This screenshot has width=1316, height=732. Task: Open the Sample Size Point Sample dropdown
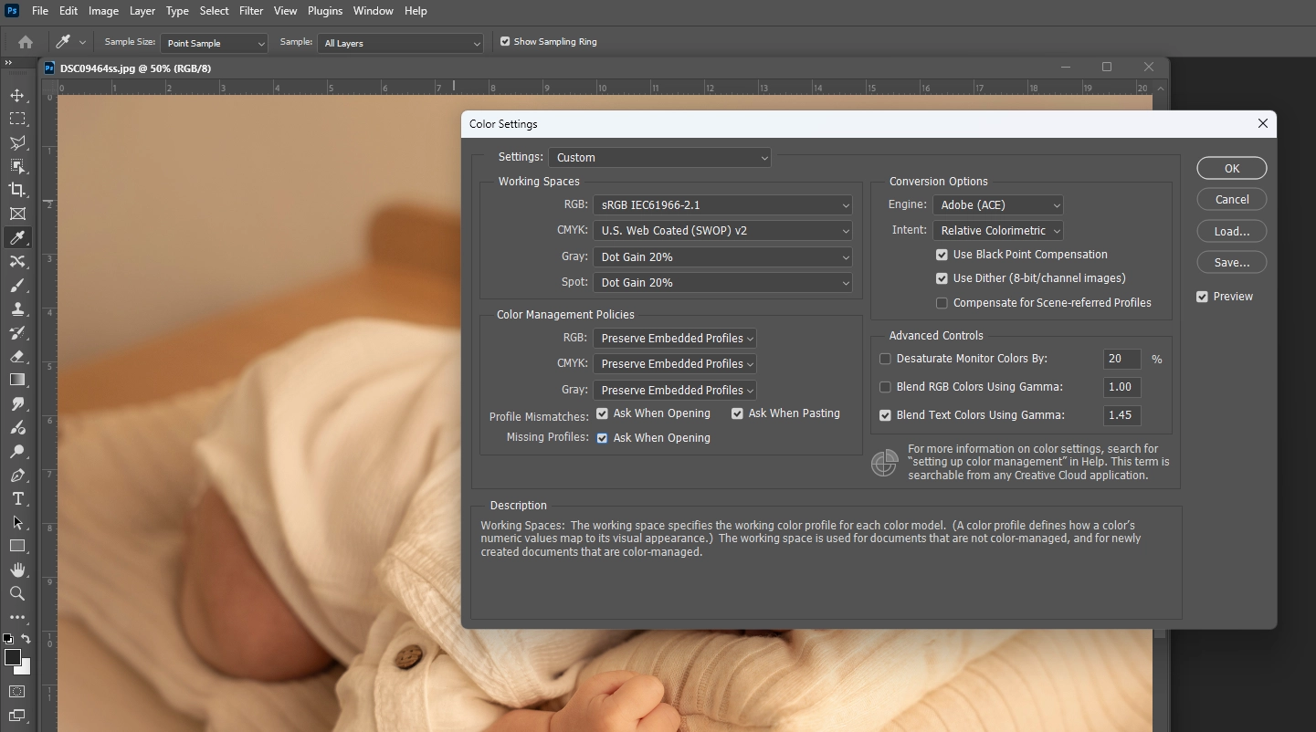(x=214, y=43)
